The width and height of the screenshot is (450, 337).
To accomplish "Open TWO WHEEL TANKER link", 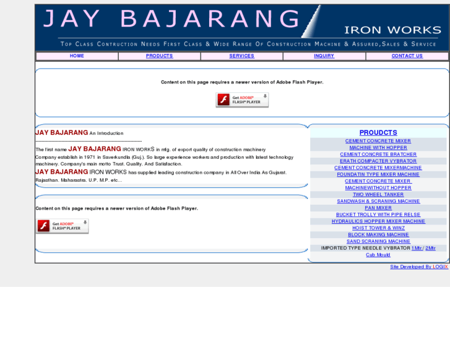I will [378, 194].
